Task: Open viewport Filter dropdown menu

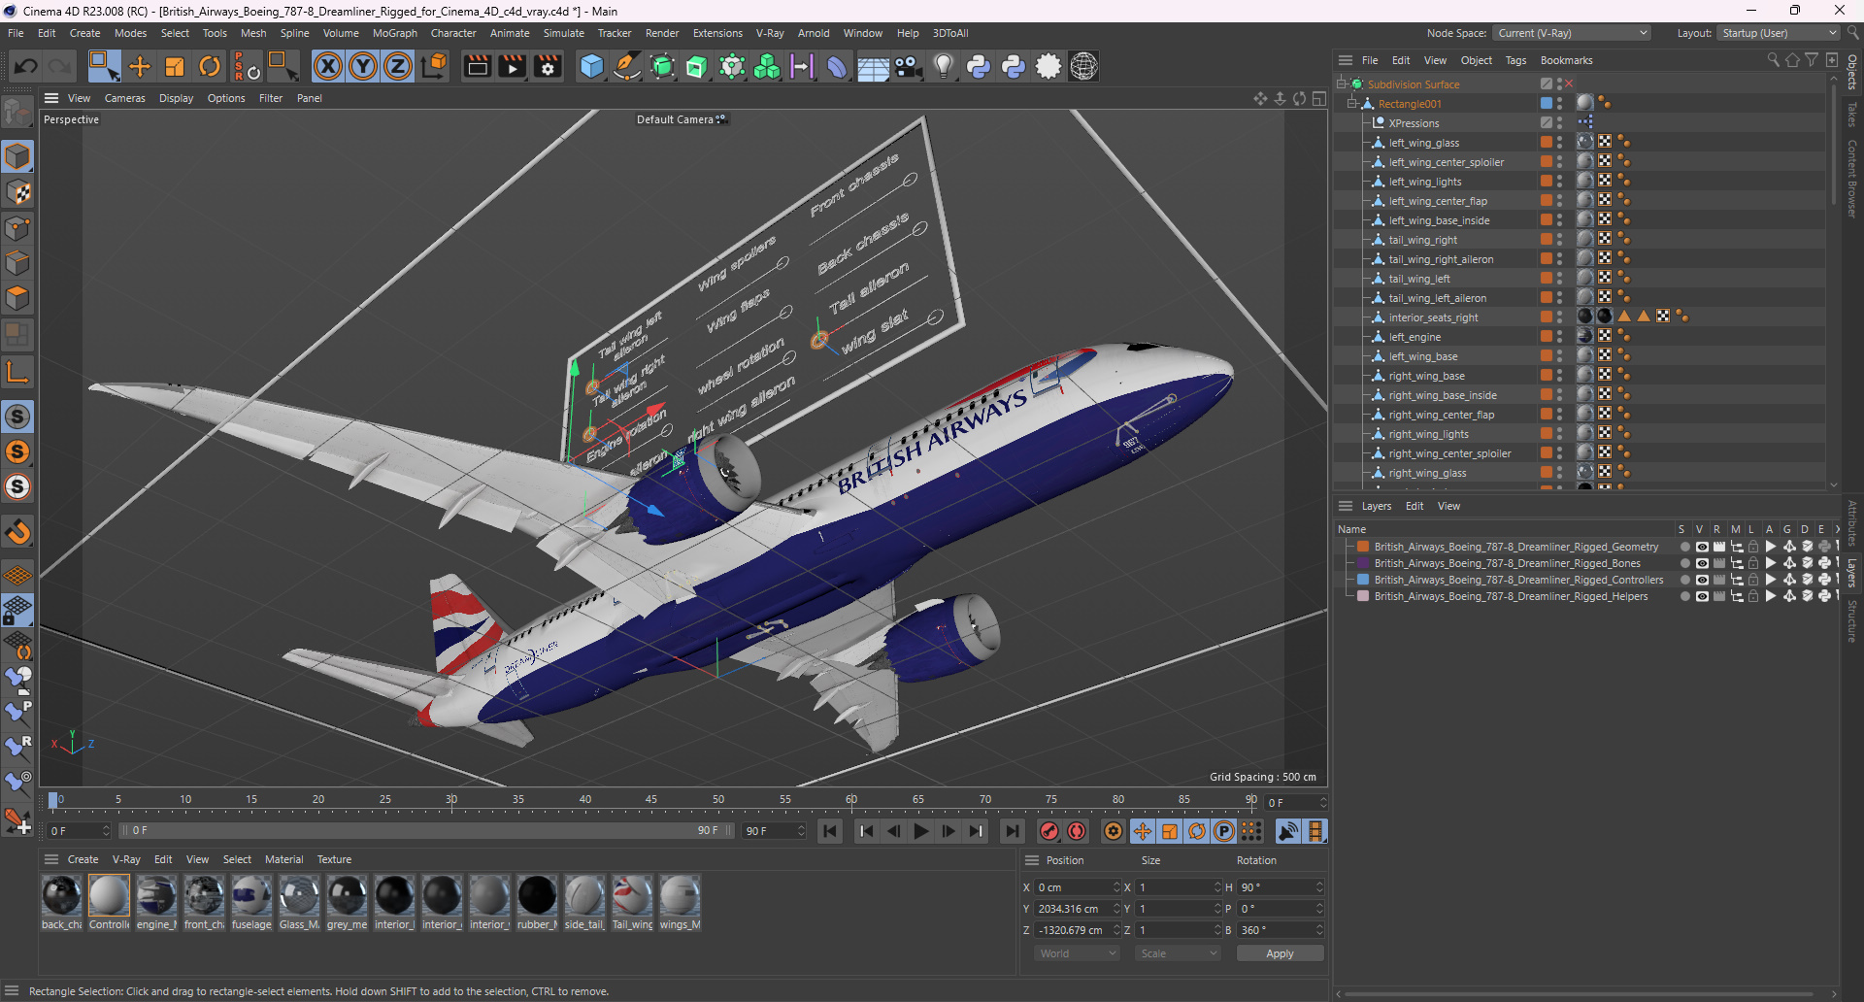Action: click(271, 98)
